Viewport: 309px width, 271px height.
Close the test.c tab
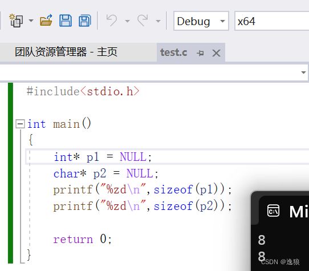216,53
